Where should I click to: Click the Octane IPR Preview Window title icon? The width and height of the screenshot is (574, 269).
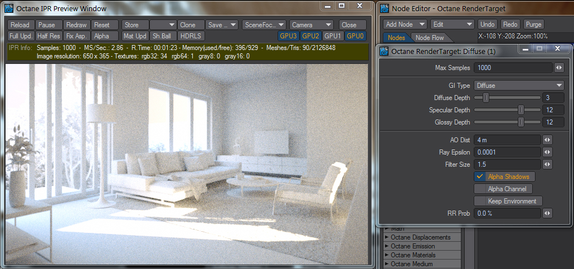point(9,8)
